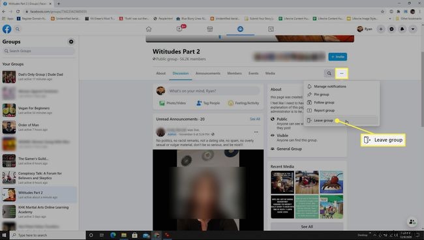424x240 pixels.
Task: Click the new message floating icon
Action: (x=412, y=222)
